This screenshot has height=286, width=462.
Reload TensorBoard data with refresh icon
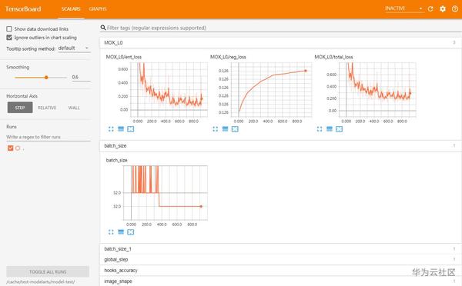coord(430,9)
